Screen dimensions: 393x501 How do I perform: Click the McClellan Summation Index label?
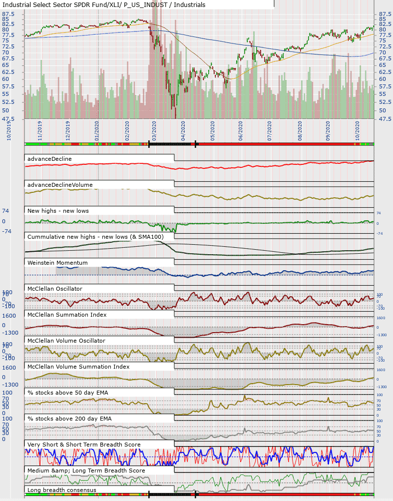tap(67, 315)
